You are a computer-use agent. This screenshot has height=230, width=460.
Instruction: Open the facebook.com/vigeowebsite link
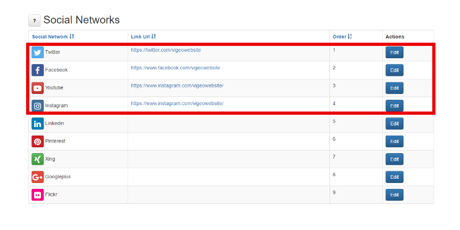click(x=175, y=68)
